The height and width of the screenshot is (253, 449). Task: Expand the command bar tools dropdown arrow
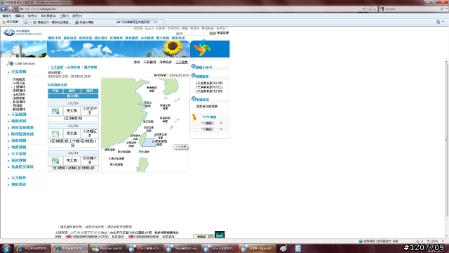click(x=443, y=22)
